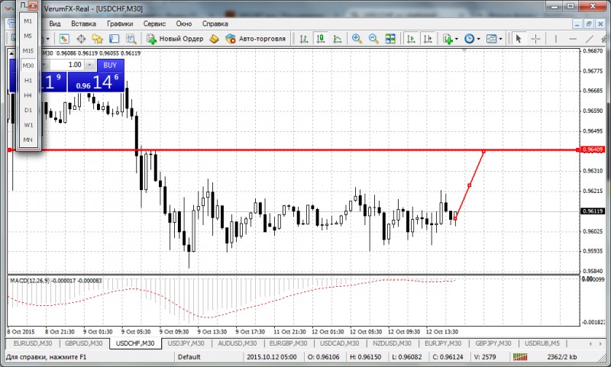This screenshot has width=611, height=367.
Task: Switch chart to line chart icon
Action: [x=338, y=38]
